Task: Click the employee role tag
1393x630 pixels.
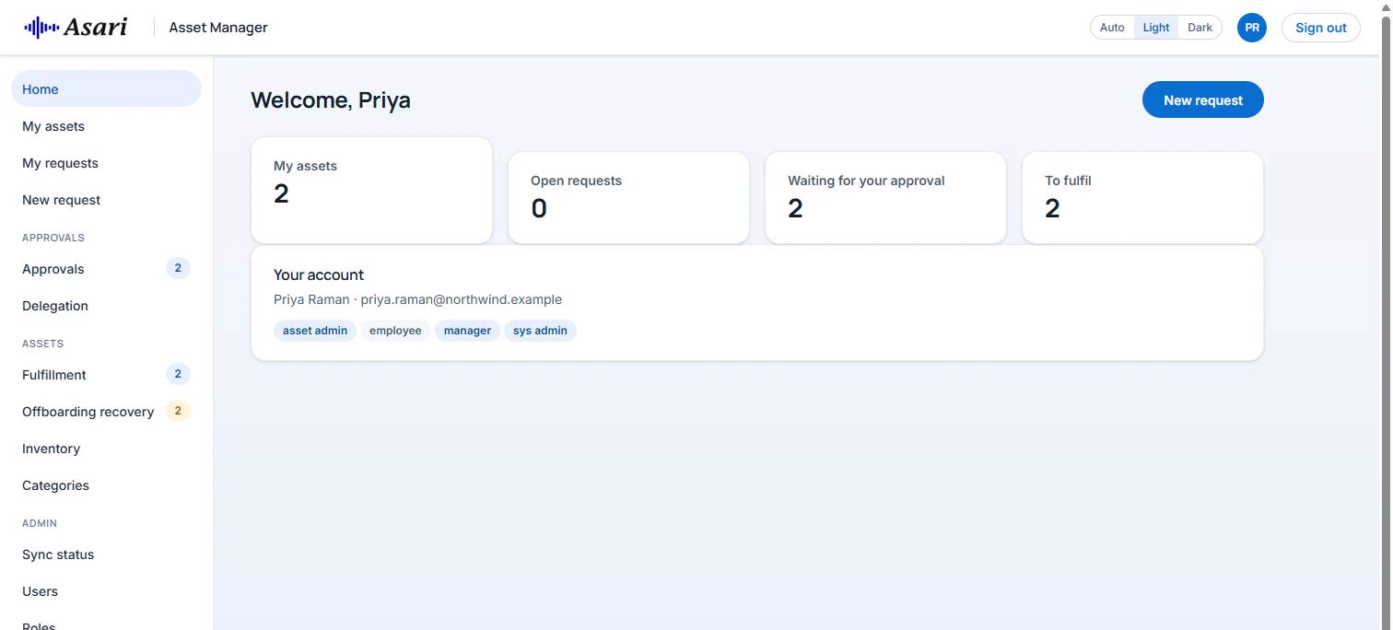Action: 395,331
